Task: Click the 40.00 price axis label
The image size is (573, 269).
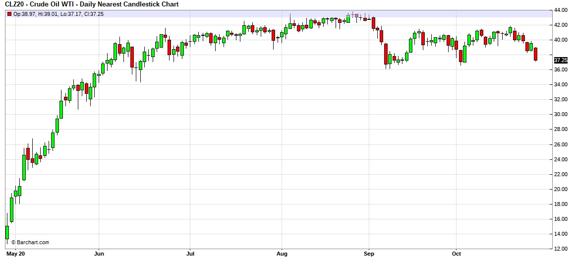Action: (561, 40)
